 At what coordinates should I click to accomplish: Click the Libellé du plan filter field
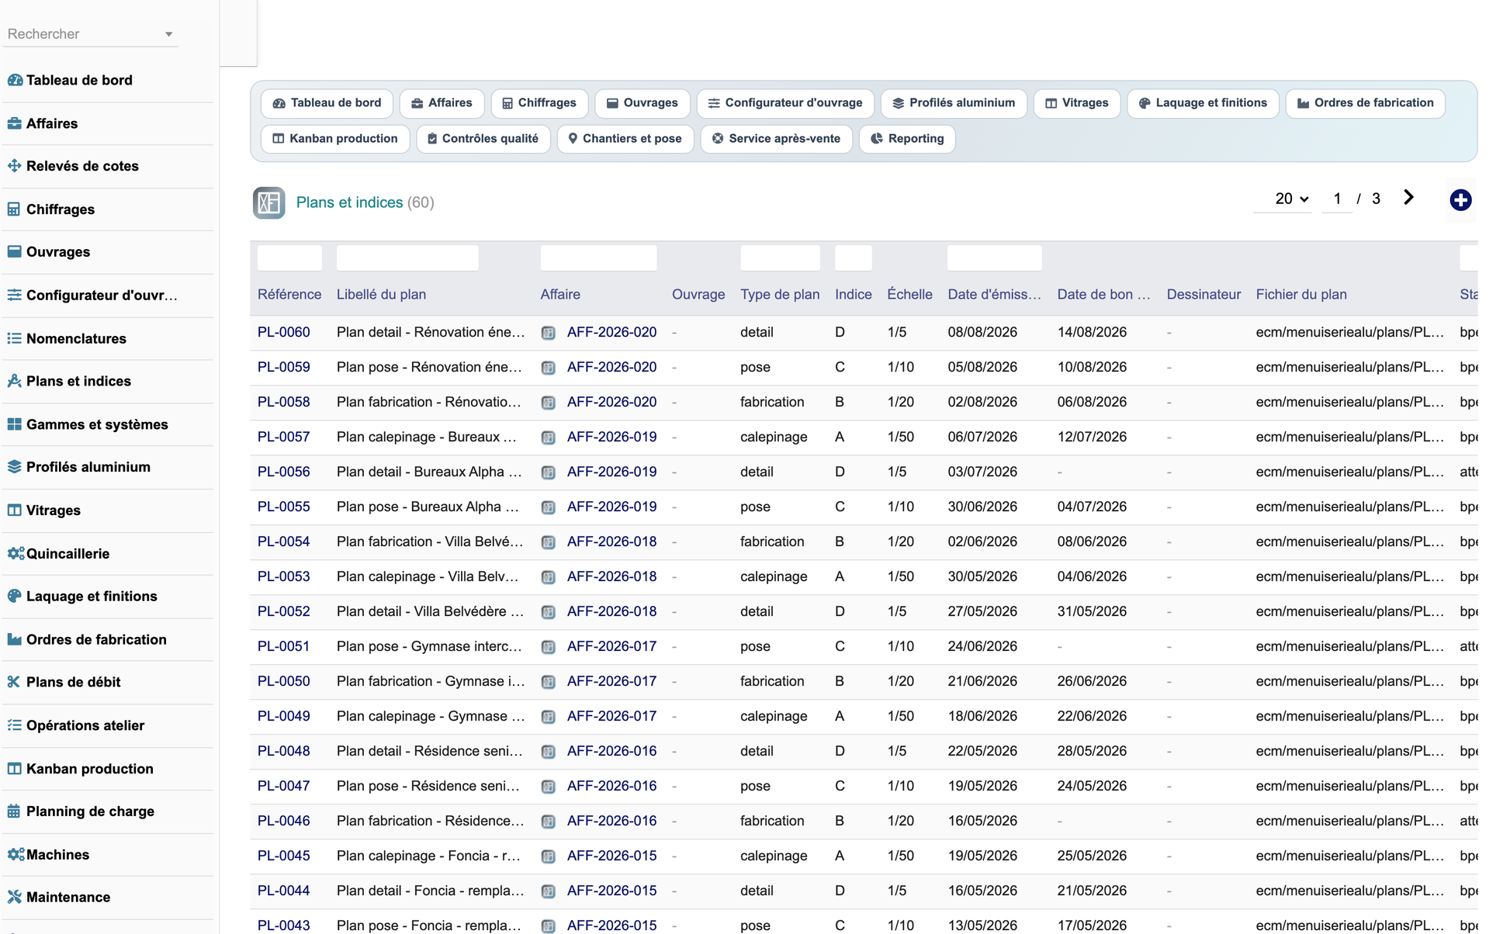tap(407, 258)
